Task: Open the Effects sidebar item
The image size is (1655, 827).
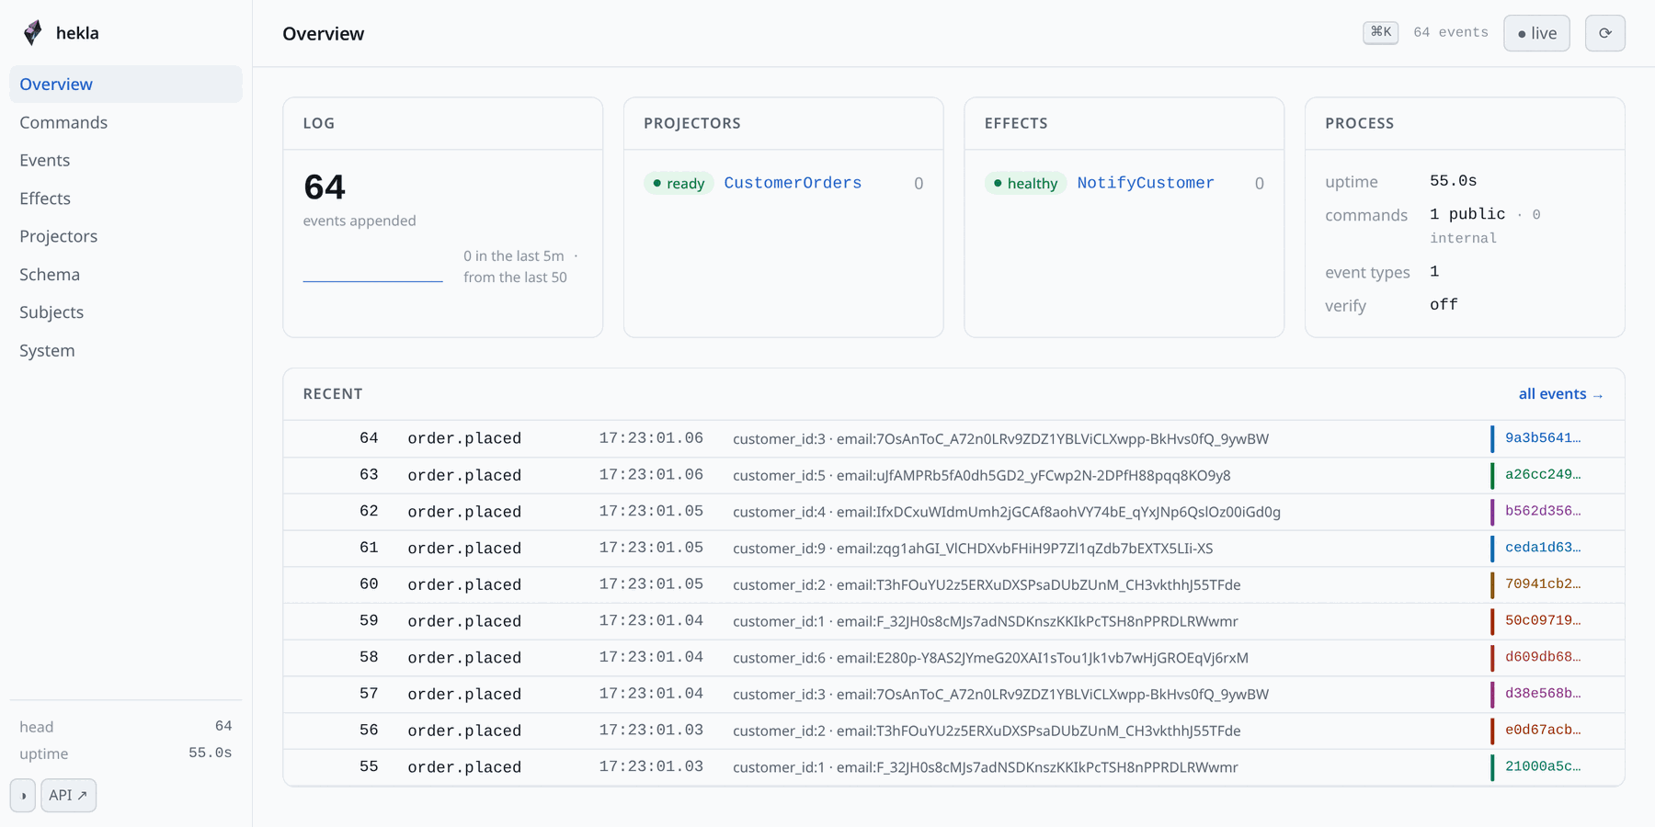Action: (126, 198)
